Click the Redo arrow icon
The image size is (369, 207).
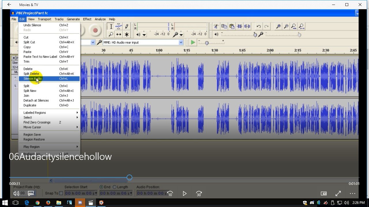tap(266, 26)
